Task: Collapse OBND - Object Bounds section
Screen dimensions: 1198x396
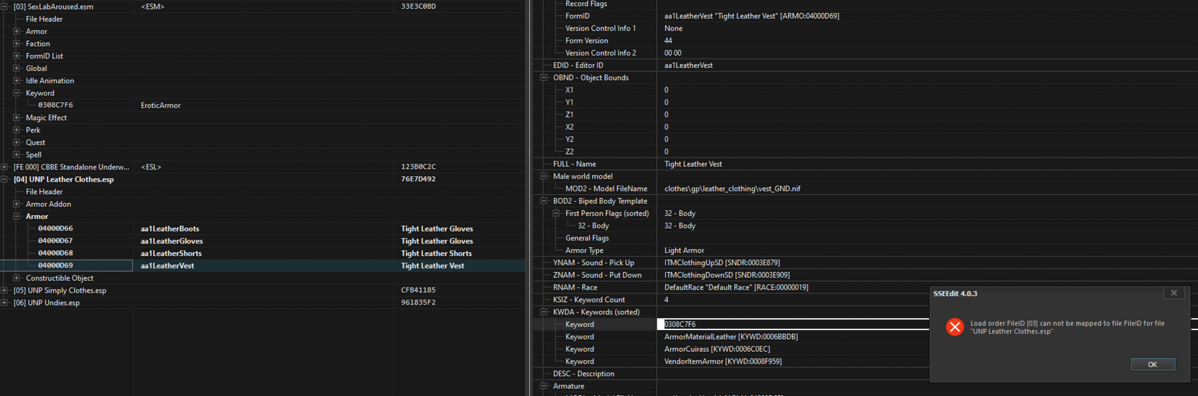Action: 543,78
